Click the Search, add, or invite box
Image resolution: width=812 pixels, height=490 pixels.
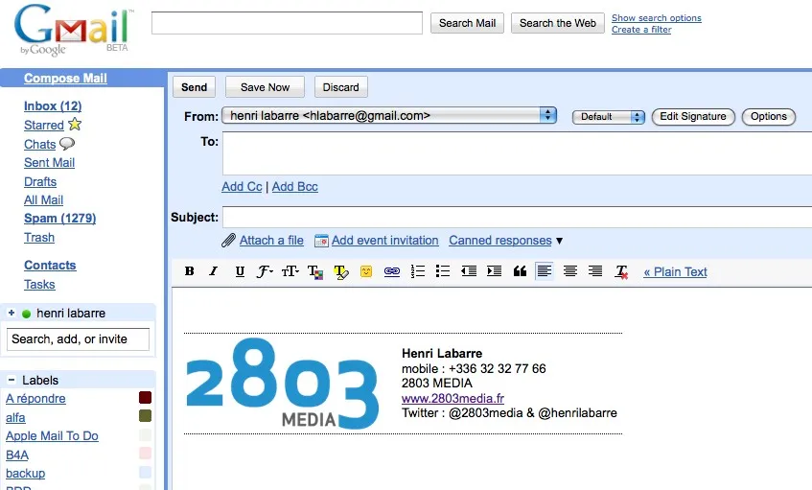coord(78,339)
